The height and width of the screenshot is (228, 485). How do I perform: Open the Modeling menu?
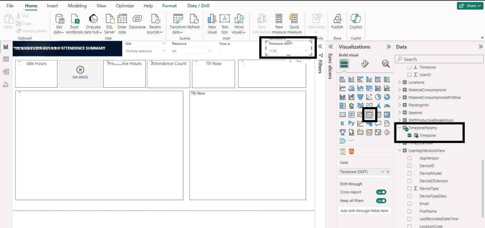[x=77, y=5]
